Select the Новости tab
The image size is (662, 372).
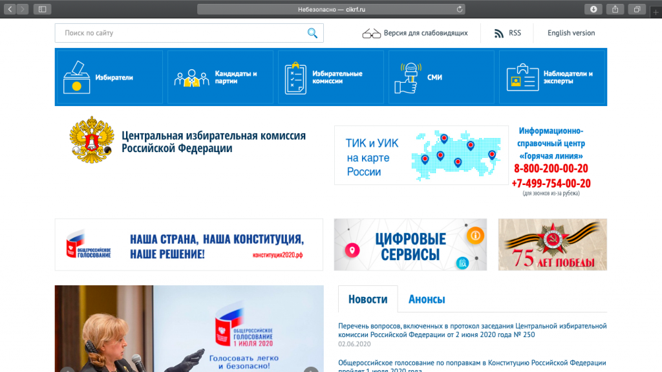pos(368,300)
